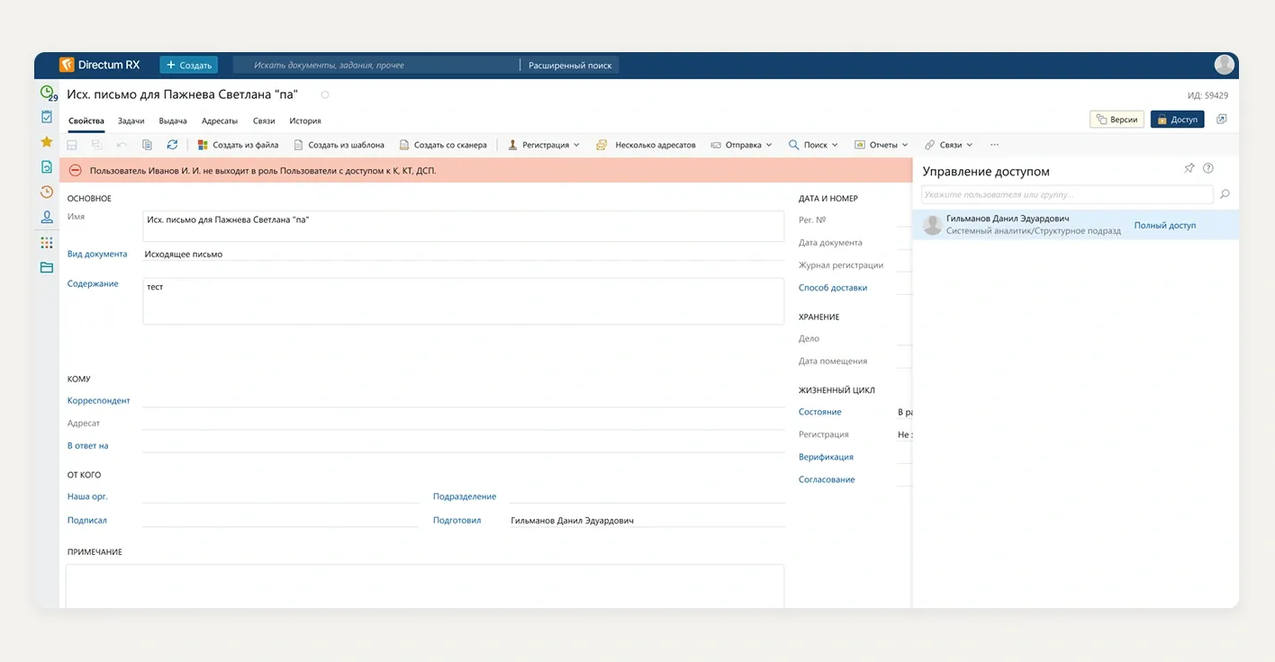Click the user or group input field
The height and width of the screenshot is (662, 1275).
[x=1066, y=194]
